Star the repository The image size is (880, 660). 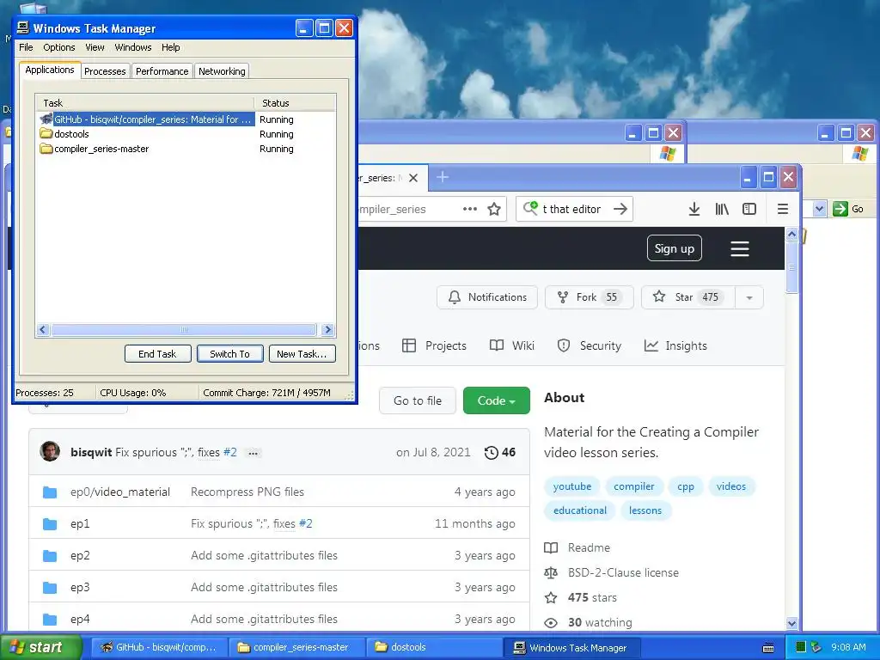point(688,297)
